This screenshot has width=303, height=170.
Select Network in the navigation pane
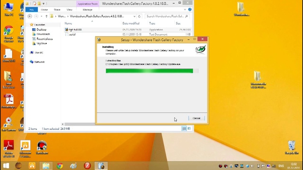(x=39, y=62)
